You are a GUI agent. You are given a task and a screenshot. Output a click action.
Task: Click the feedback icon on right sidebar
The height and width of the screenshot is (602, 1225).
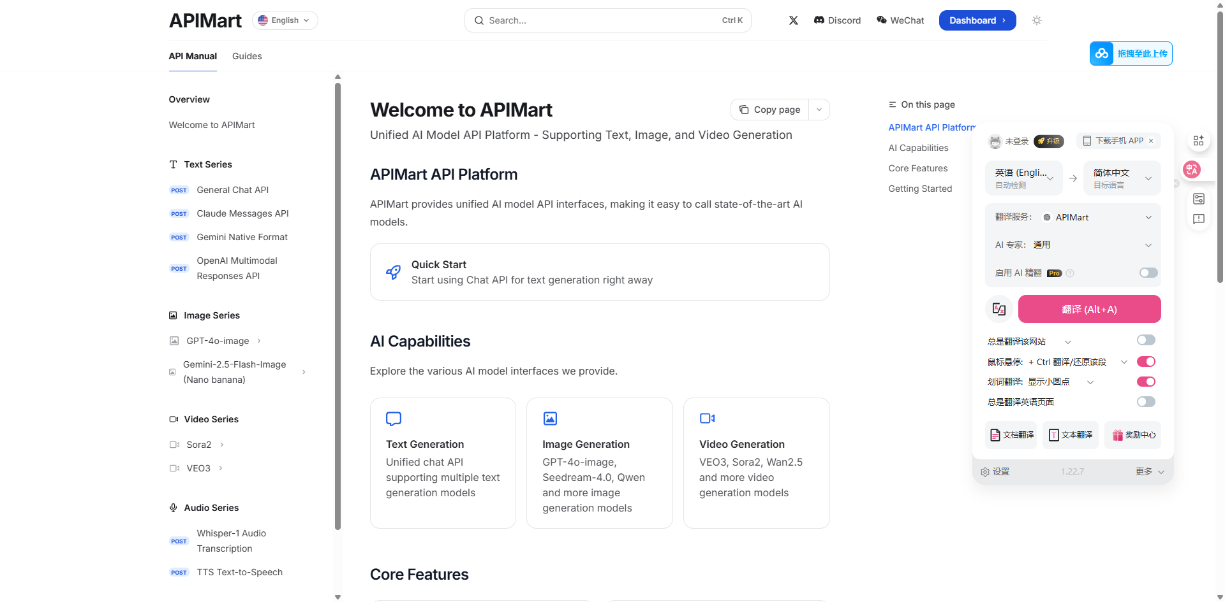coord(1199,219)
